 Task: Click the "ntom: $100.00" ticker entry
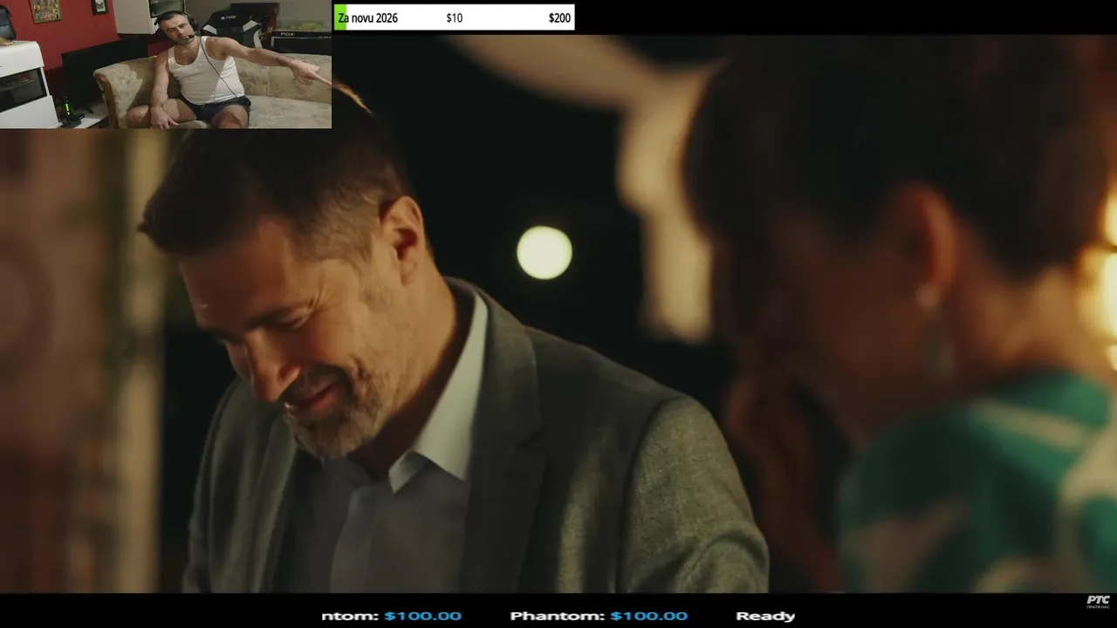pyautogui.click(x=391, y=616)
